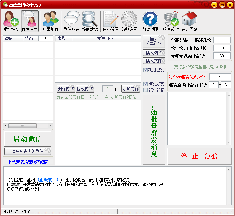Open 参数设置 parameter settings gear

(129, 21)
